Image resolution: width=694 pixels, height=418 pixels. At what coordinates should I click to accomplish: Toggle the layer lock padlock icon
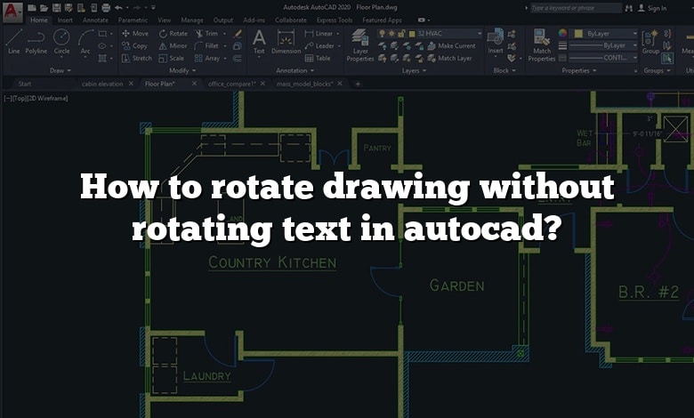tap(401, 34)
